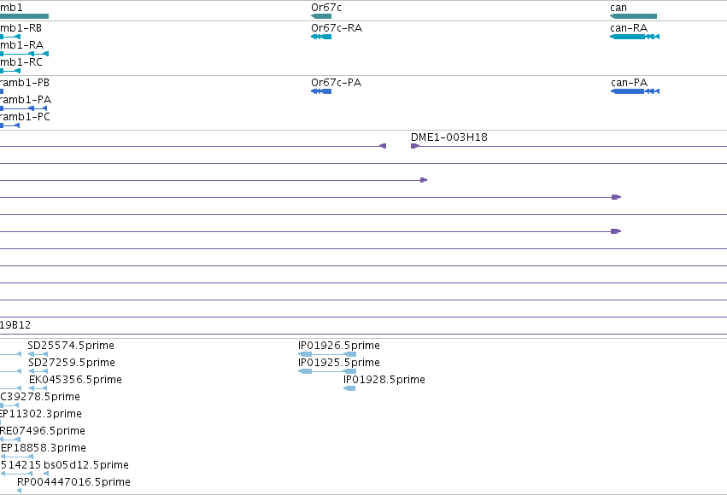Select the DME1-003H18 start arrow glyph
This screenshot has width=727, height=495.
(x=415, y=146)
